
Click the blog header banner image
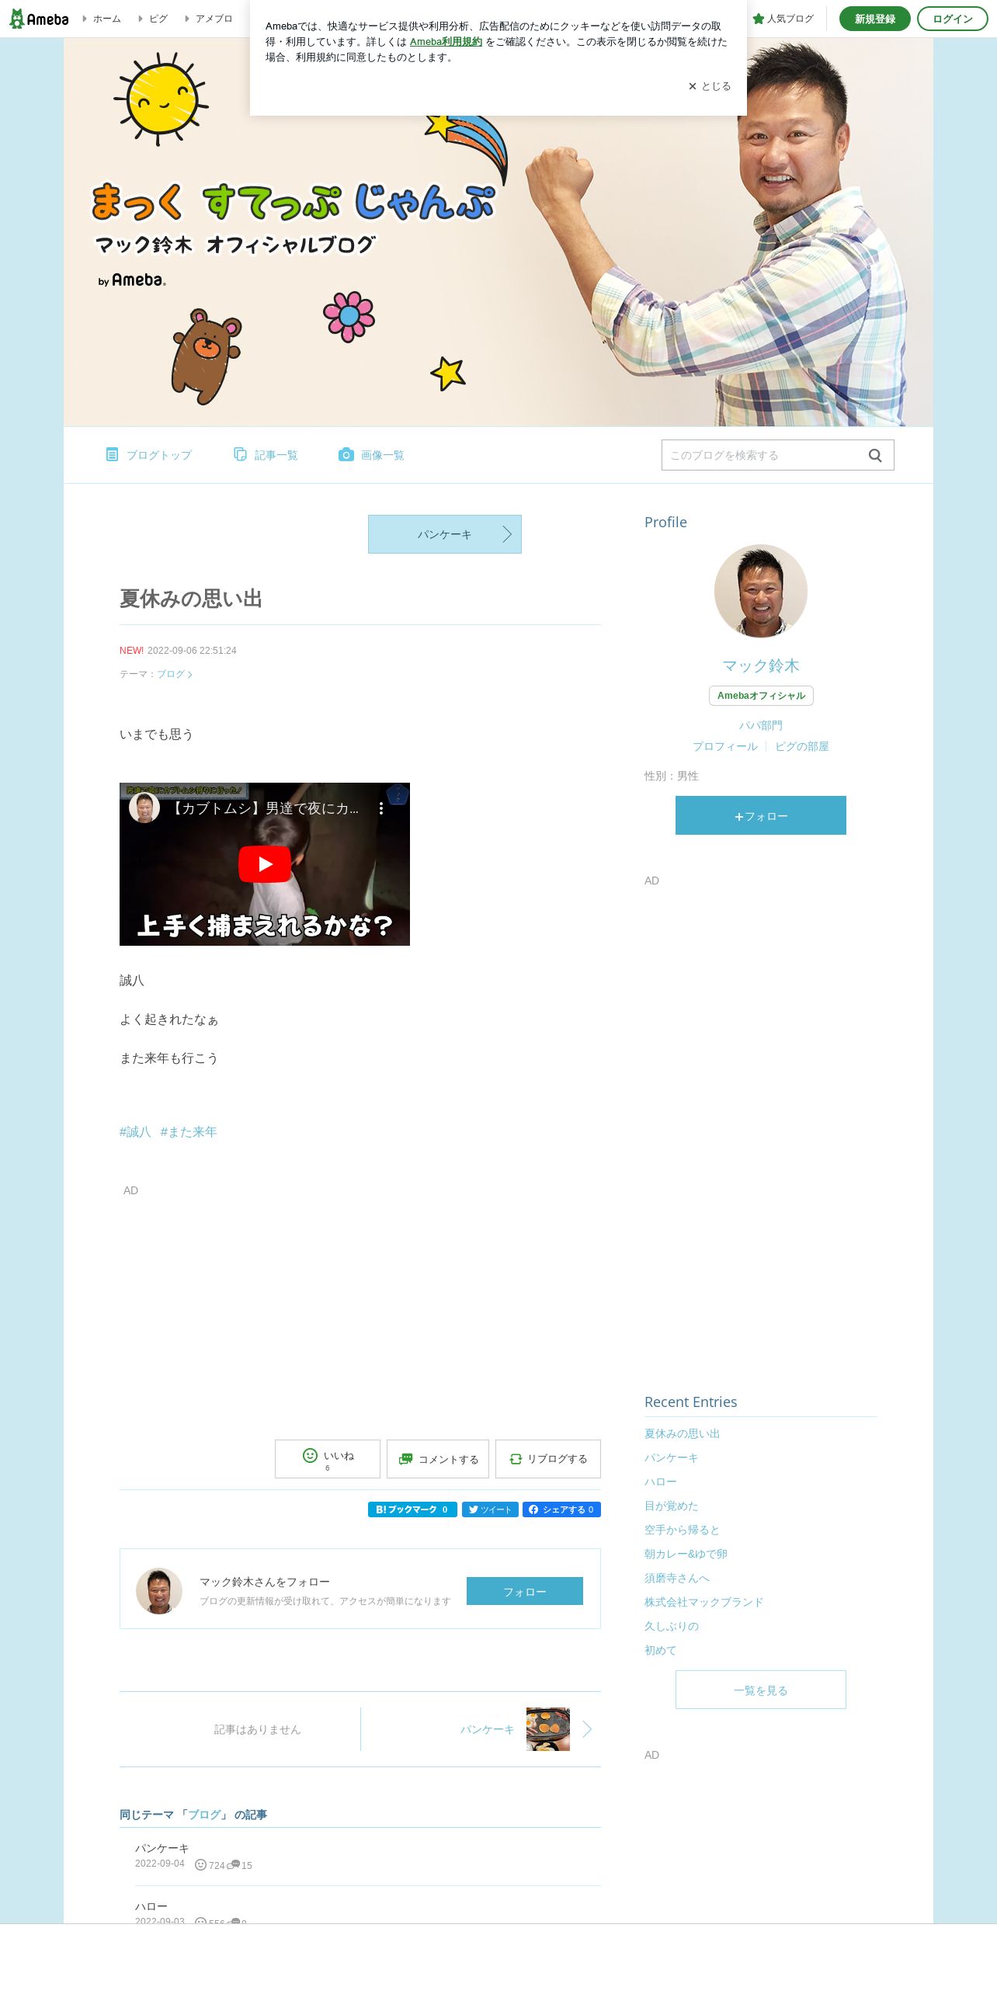(498, 232)
